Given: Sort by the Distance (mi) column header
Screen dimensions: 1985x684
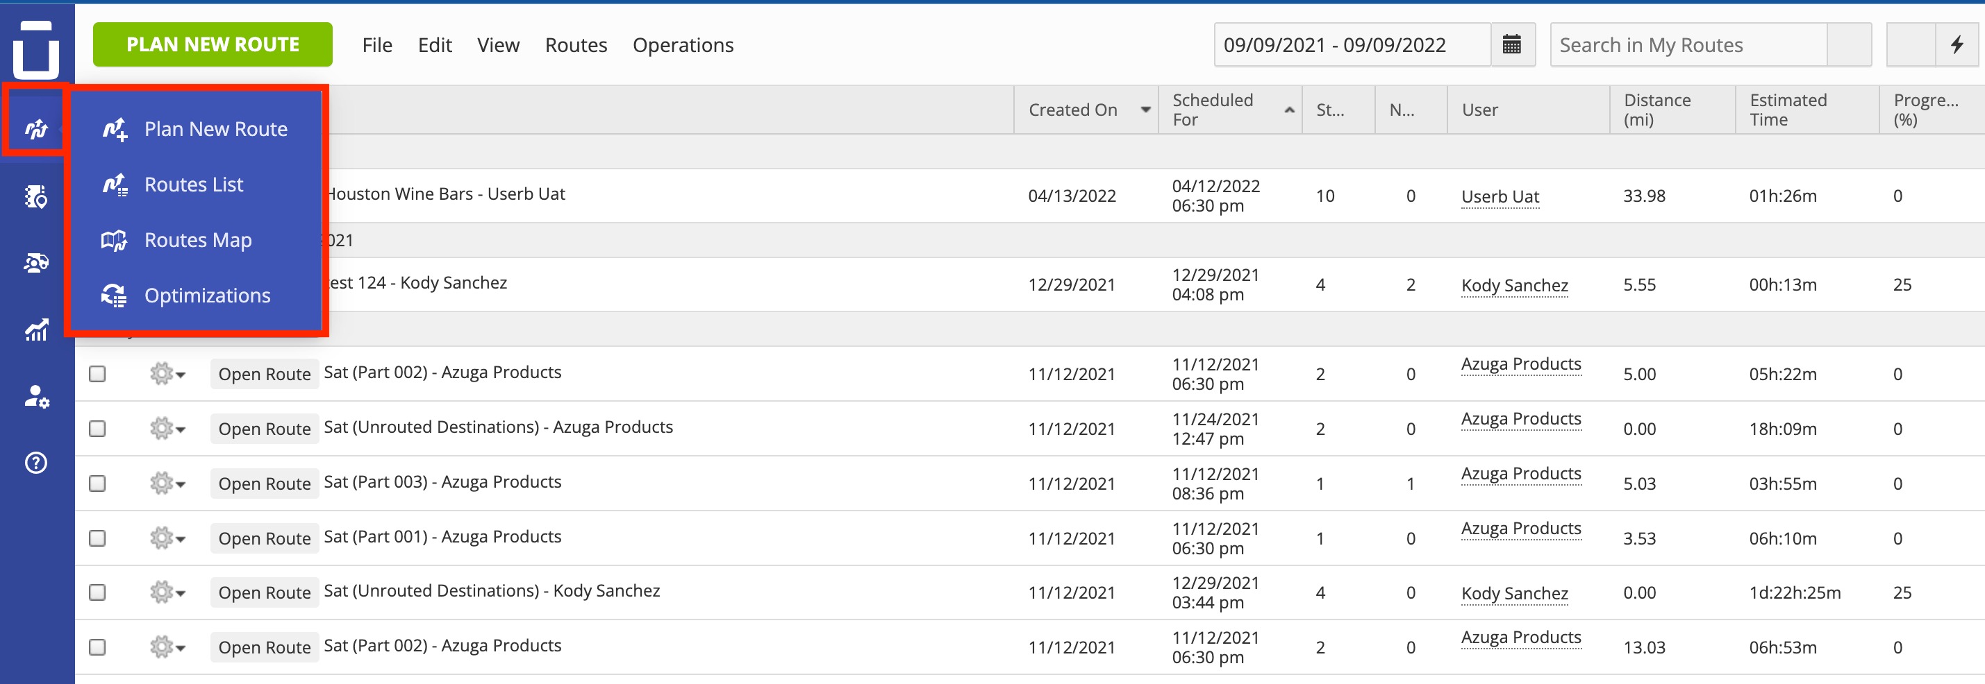Looking at the screenshot, I should 1672,110.
